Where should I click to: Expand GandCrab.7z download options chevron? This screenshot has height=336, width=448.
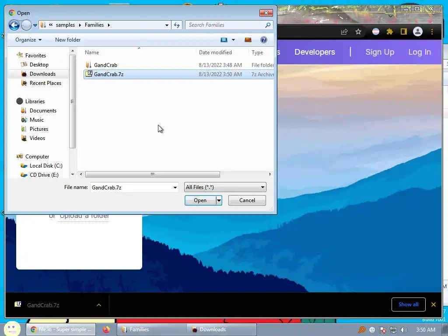pos(99,305)
